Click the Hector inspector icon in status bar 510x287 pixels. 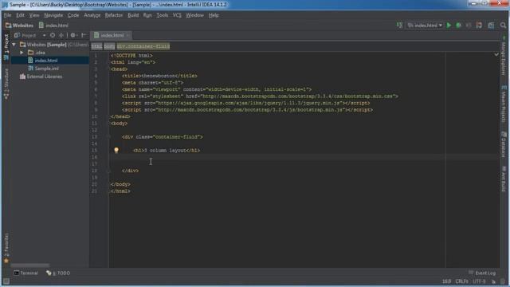click(503, 281)
